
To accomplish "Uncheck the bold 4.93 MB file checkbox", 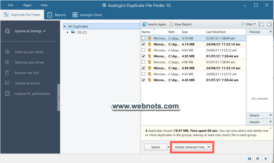I will pos(143,56).
